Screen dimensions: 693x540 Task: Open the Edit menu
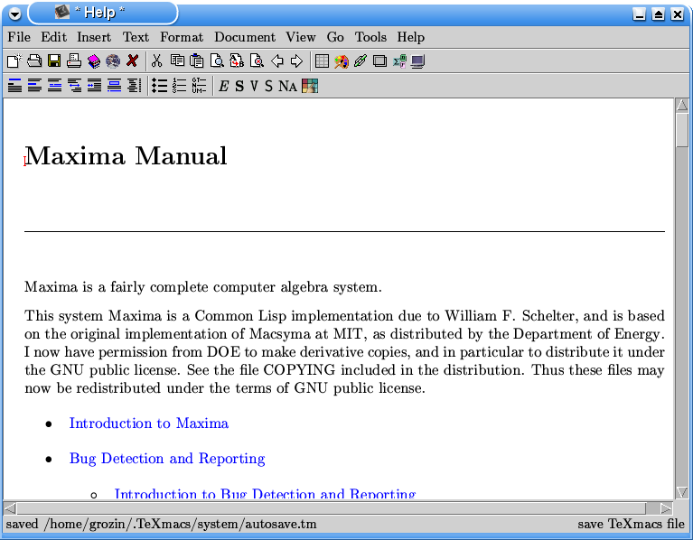(x=53, y=37)
